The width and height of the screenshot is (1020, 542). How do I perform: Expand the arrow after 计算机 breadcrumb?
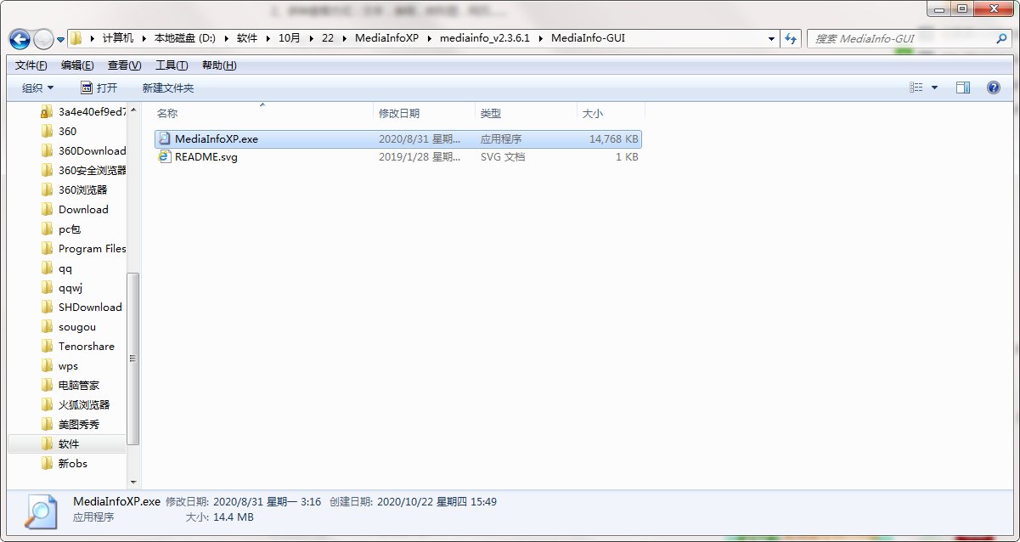144,38
